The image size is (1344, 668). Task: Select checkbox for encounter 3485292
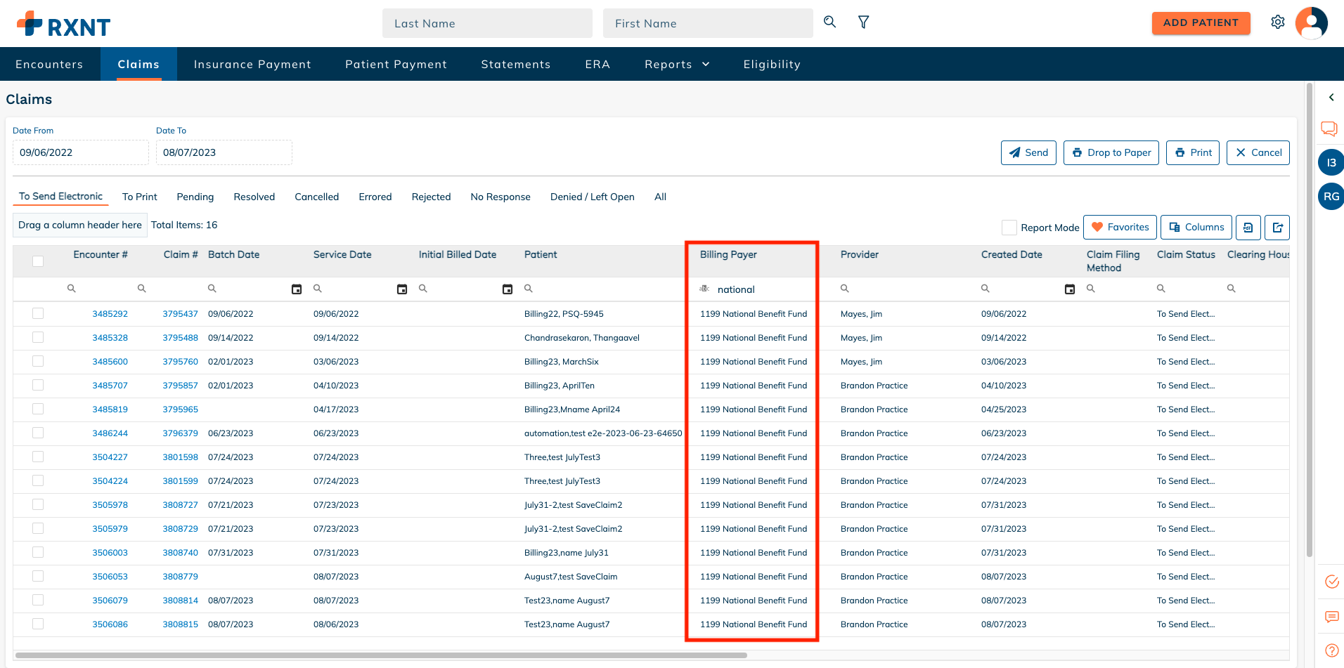(x=38, y=313)
